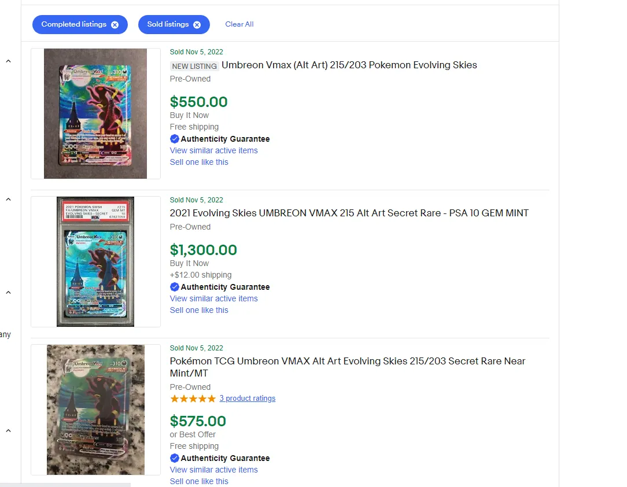The height and width of the screenshot is (487, 627).
Task: Collapse the third sidebar filter section chevron
Action: click(x=8, y=292)
